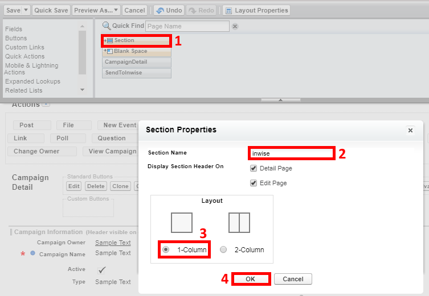
Task: Open the Save dropdown arrow
Action: point(25,10)
